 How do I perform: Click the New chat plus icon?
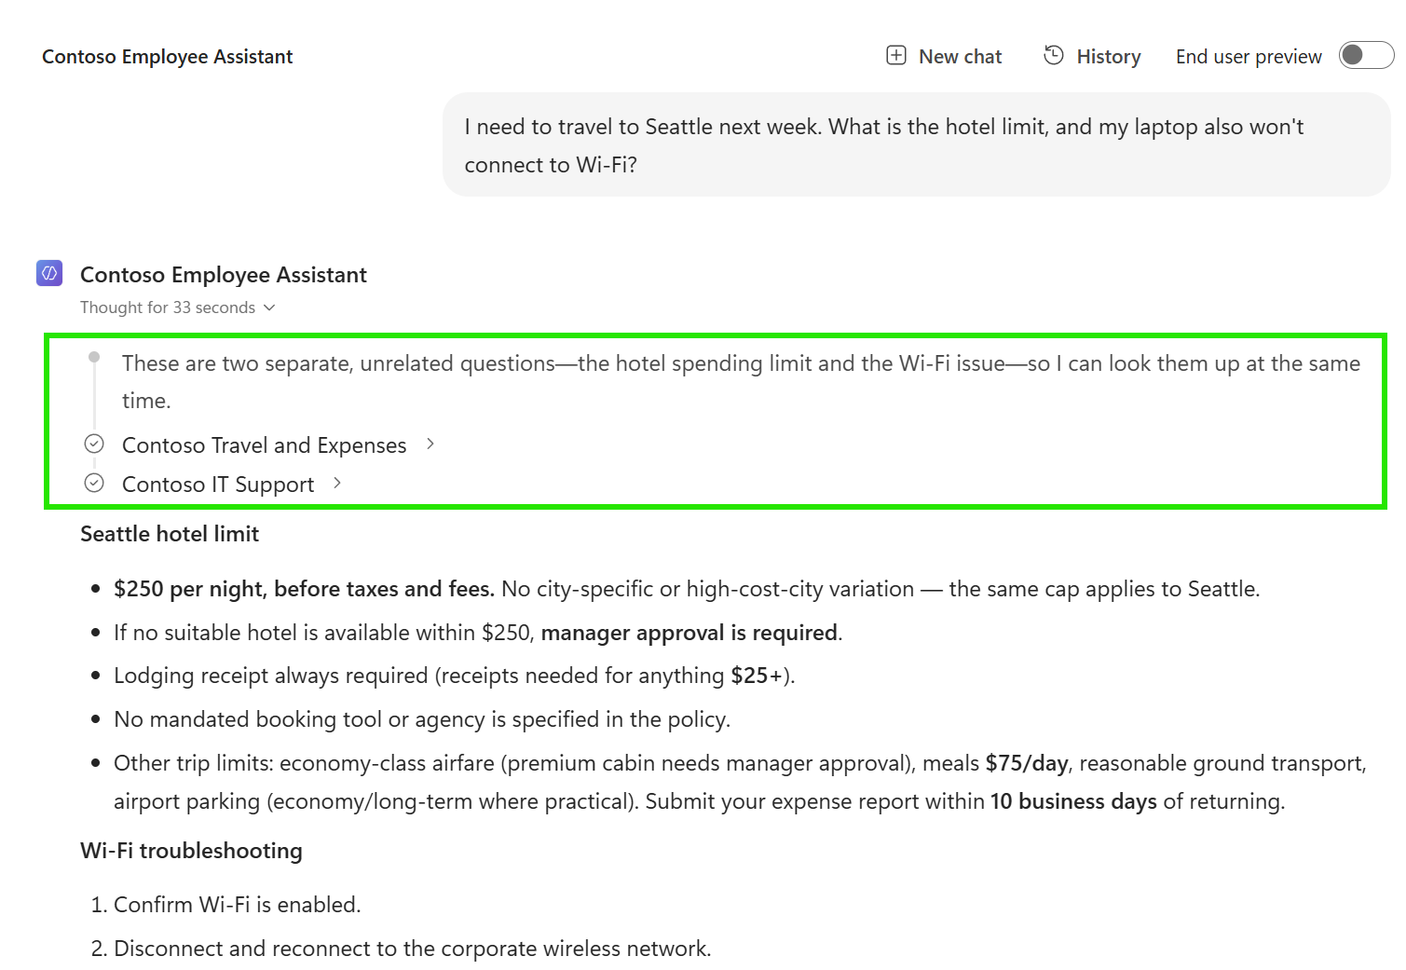pyautogui.click(x=896, y=56)
